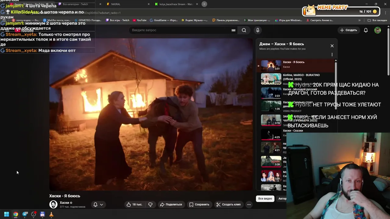Click the page vertical scrollbar

coord(388,51)
